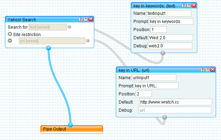Screen dimensions: 221x140
Task: Edit the Default field Wed 2.0
Action: pyautogui.click(x=171, y=38)
